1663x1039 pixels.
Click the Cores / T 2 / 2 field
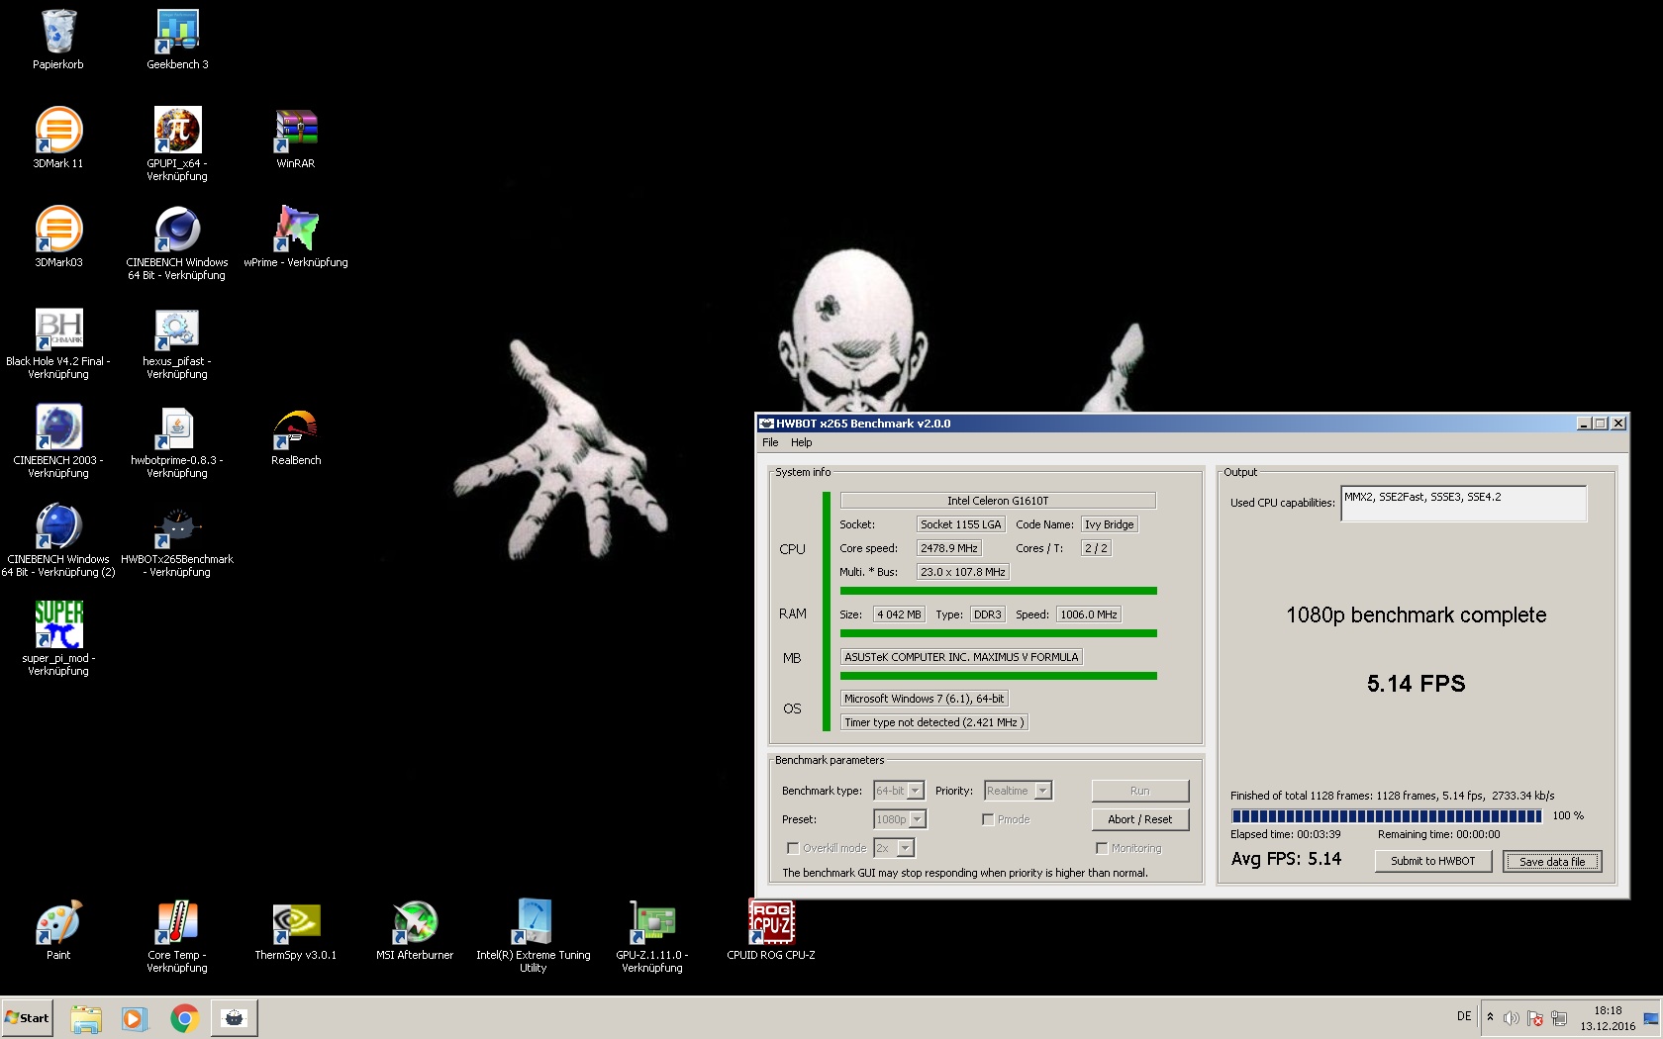click(x=1096, y=548)
